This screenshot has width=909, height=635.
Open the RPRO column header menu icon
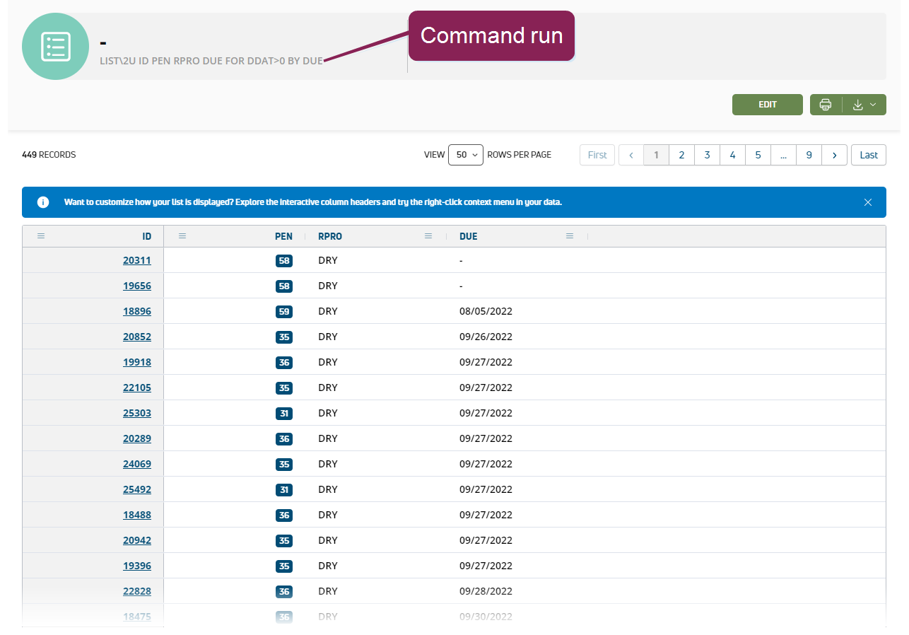[x=428, y=236]
